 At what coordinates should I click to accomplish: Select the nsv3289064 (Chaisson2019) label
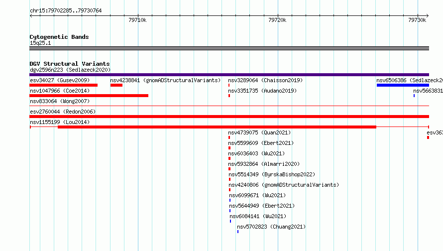pos(265,80)
